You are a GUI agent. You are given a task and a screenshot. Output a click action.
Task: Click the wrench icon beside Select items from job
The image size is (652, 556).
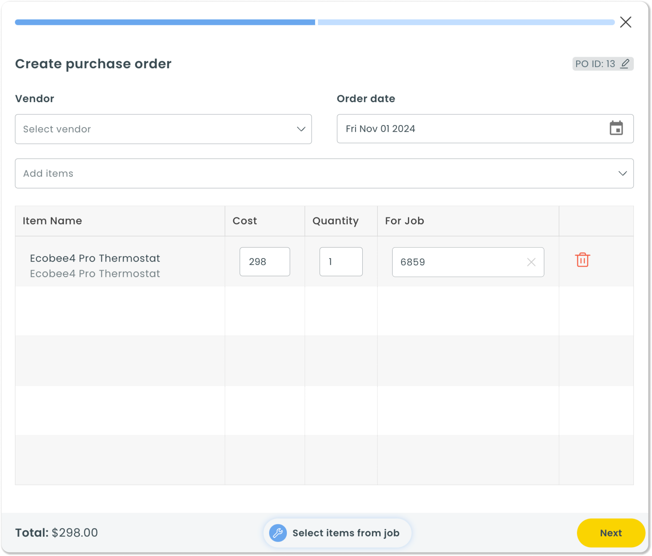click(278, 533)
